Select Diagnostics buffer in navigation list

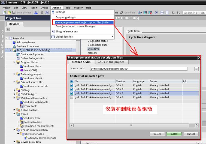(98, 45)
